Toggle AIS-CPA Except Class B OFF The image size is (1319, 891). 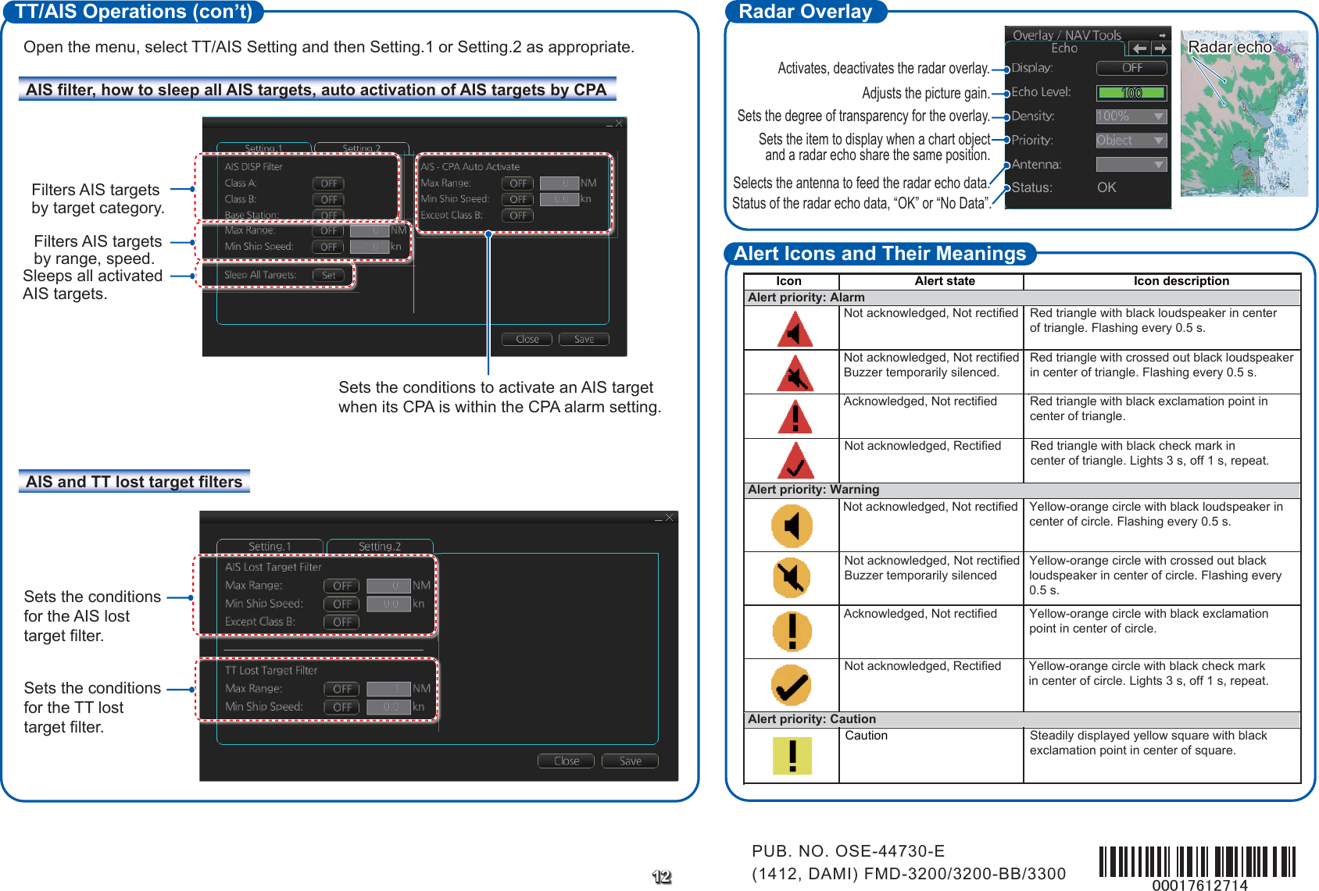point(517,216)
